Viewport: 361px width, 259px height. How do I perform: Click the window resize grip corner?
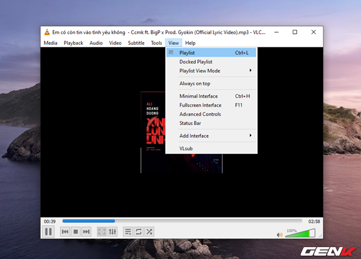click(320, 236)
